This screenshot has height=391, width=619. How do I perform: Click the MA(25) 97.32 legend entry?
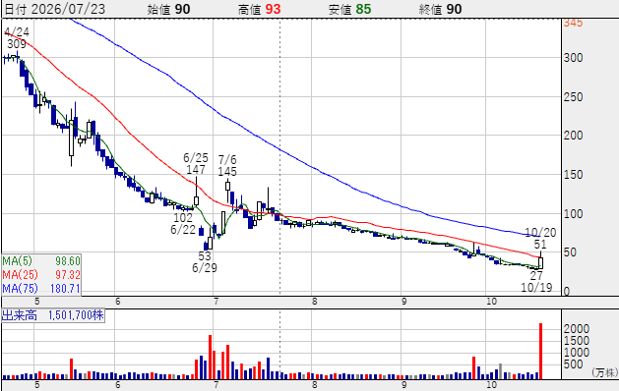click(x=41, y=275)
